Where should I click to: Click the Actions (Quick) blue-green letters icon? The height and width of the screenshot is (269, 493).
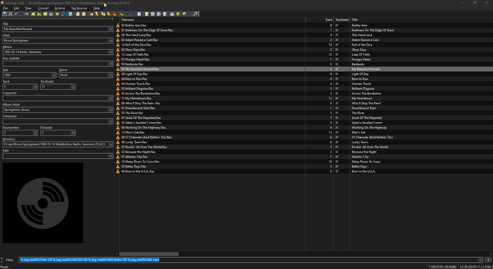129,14
